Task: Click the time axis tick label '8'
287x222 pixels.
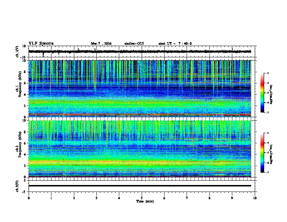Action: [x=209, y=198]
